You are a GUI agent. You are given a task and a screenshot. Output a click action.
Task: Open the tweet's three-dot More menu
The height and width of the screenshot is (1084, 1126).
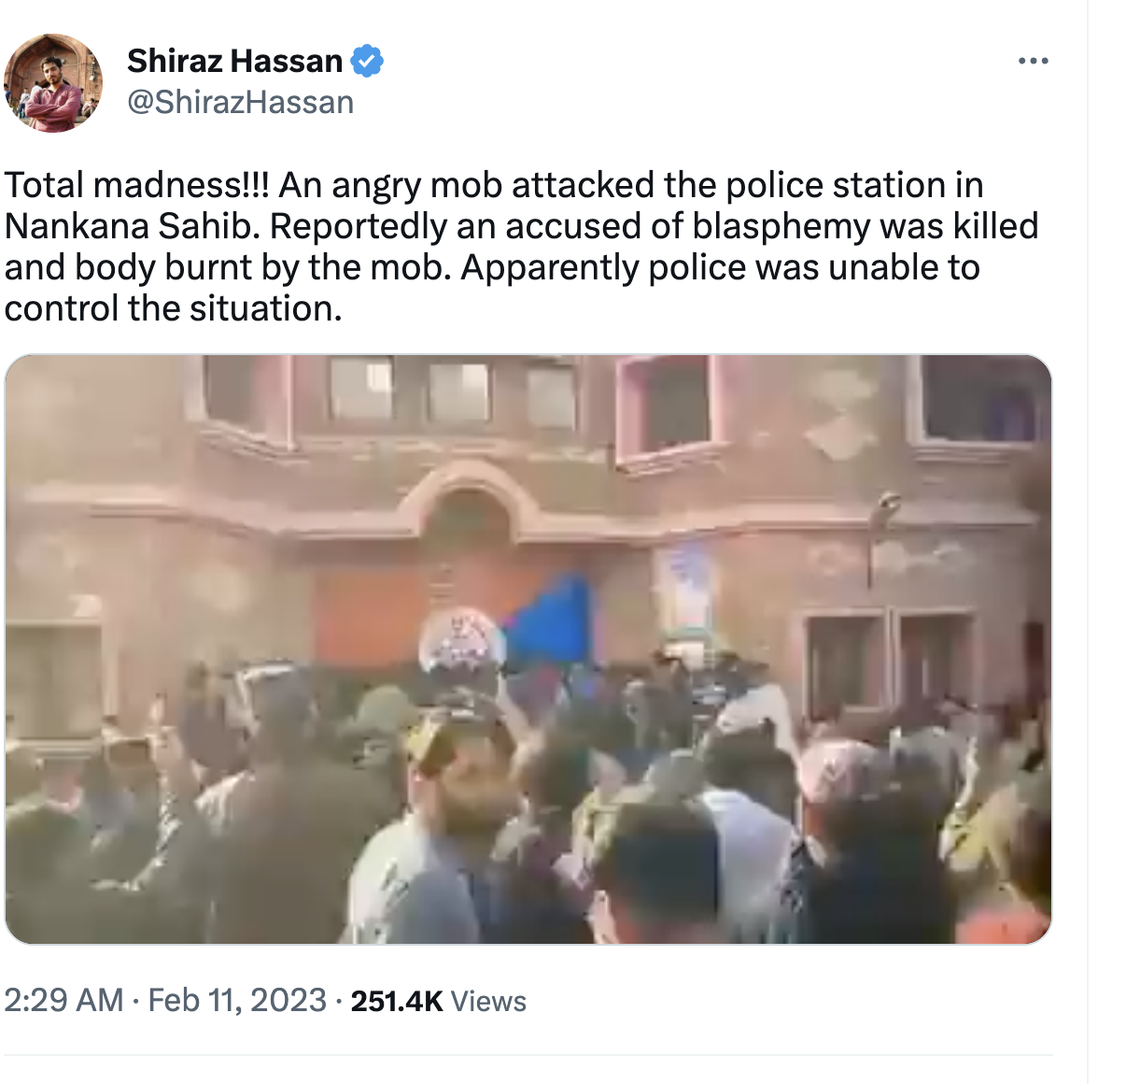(1033, 62)
